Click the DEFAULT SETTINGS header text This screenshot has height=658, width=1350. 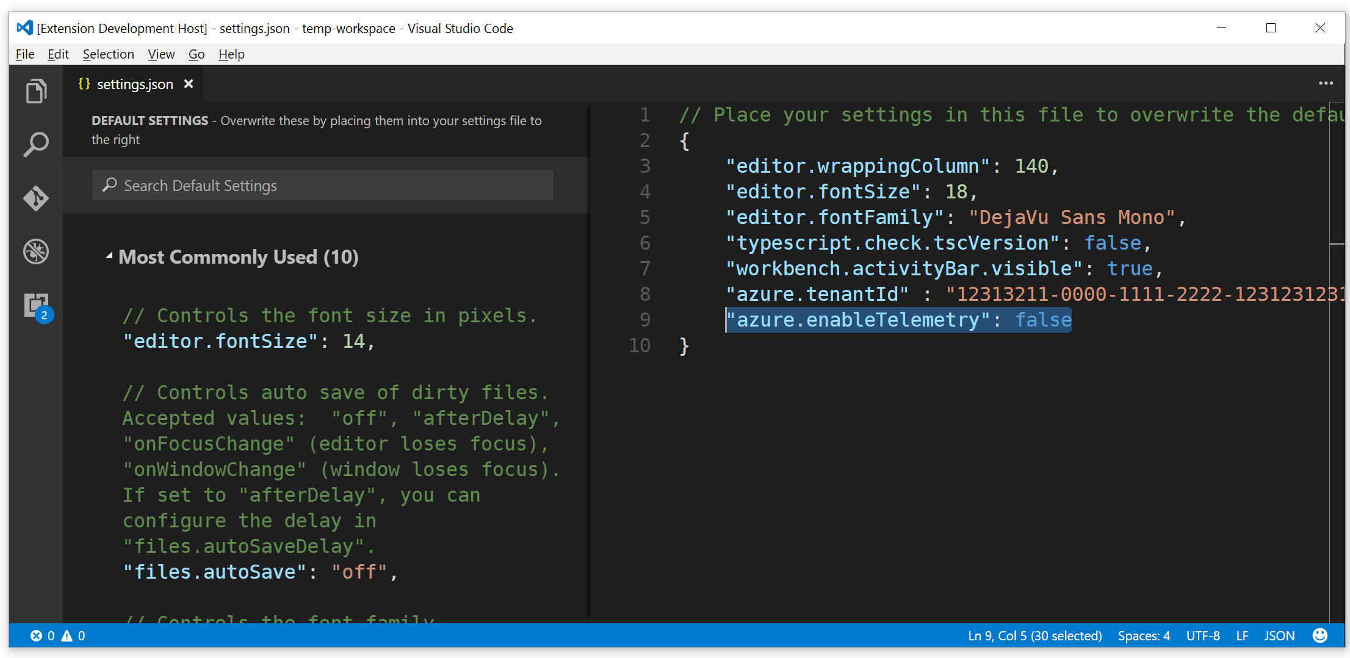(x=150, y=121)
